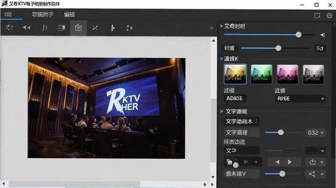Click the next right arrow button

(x=290, y=162)
